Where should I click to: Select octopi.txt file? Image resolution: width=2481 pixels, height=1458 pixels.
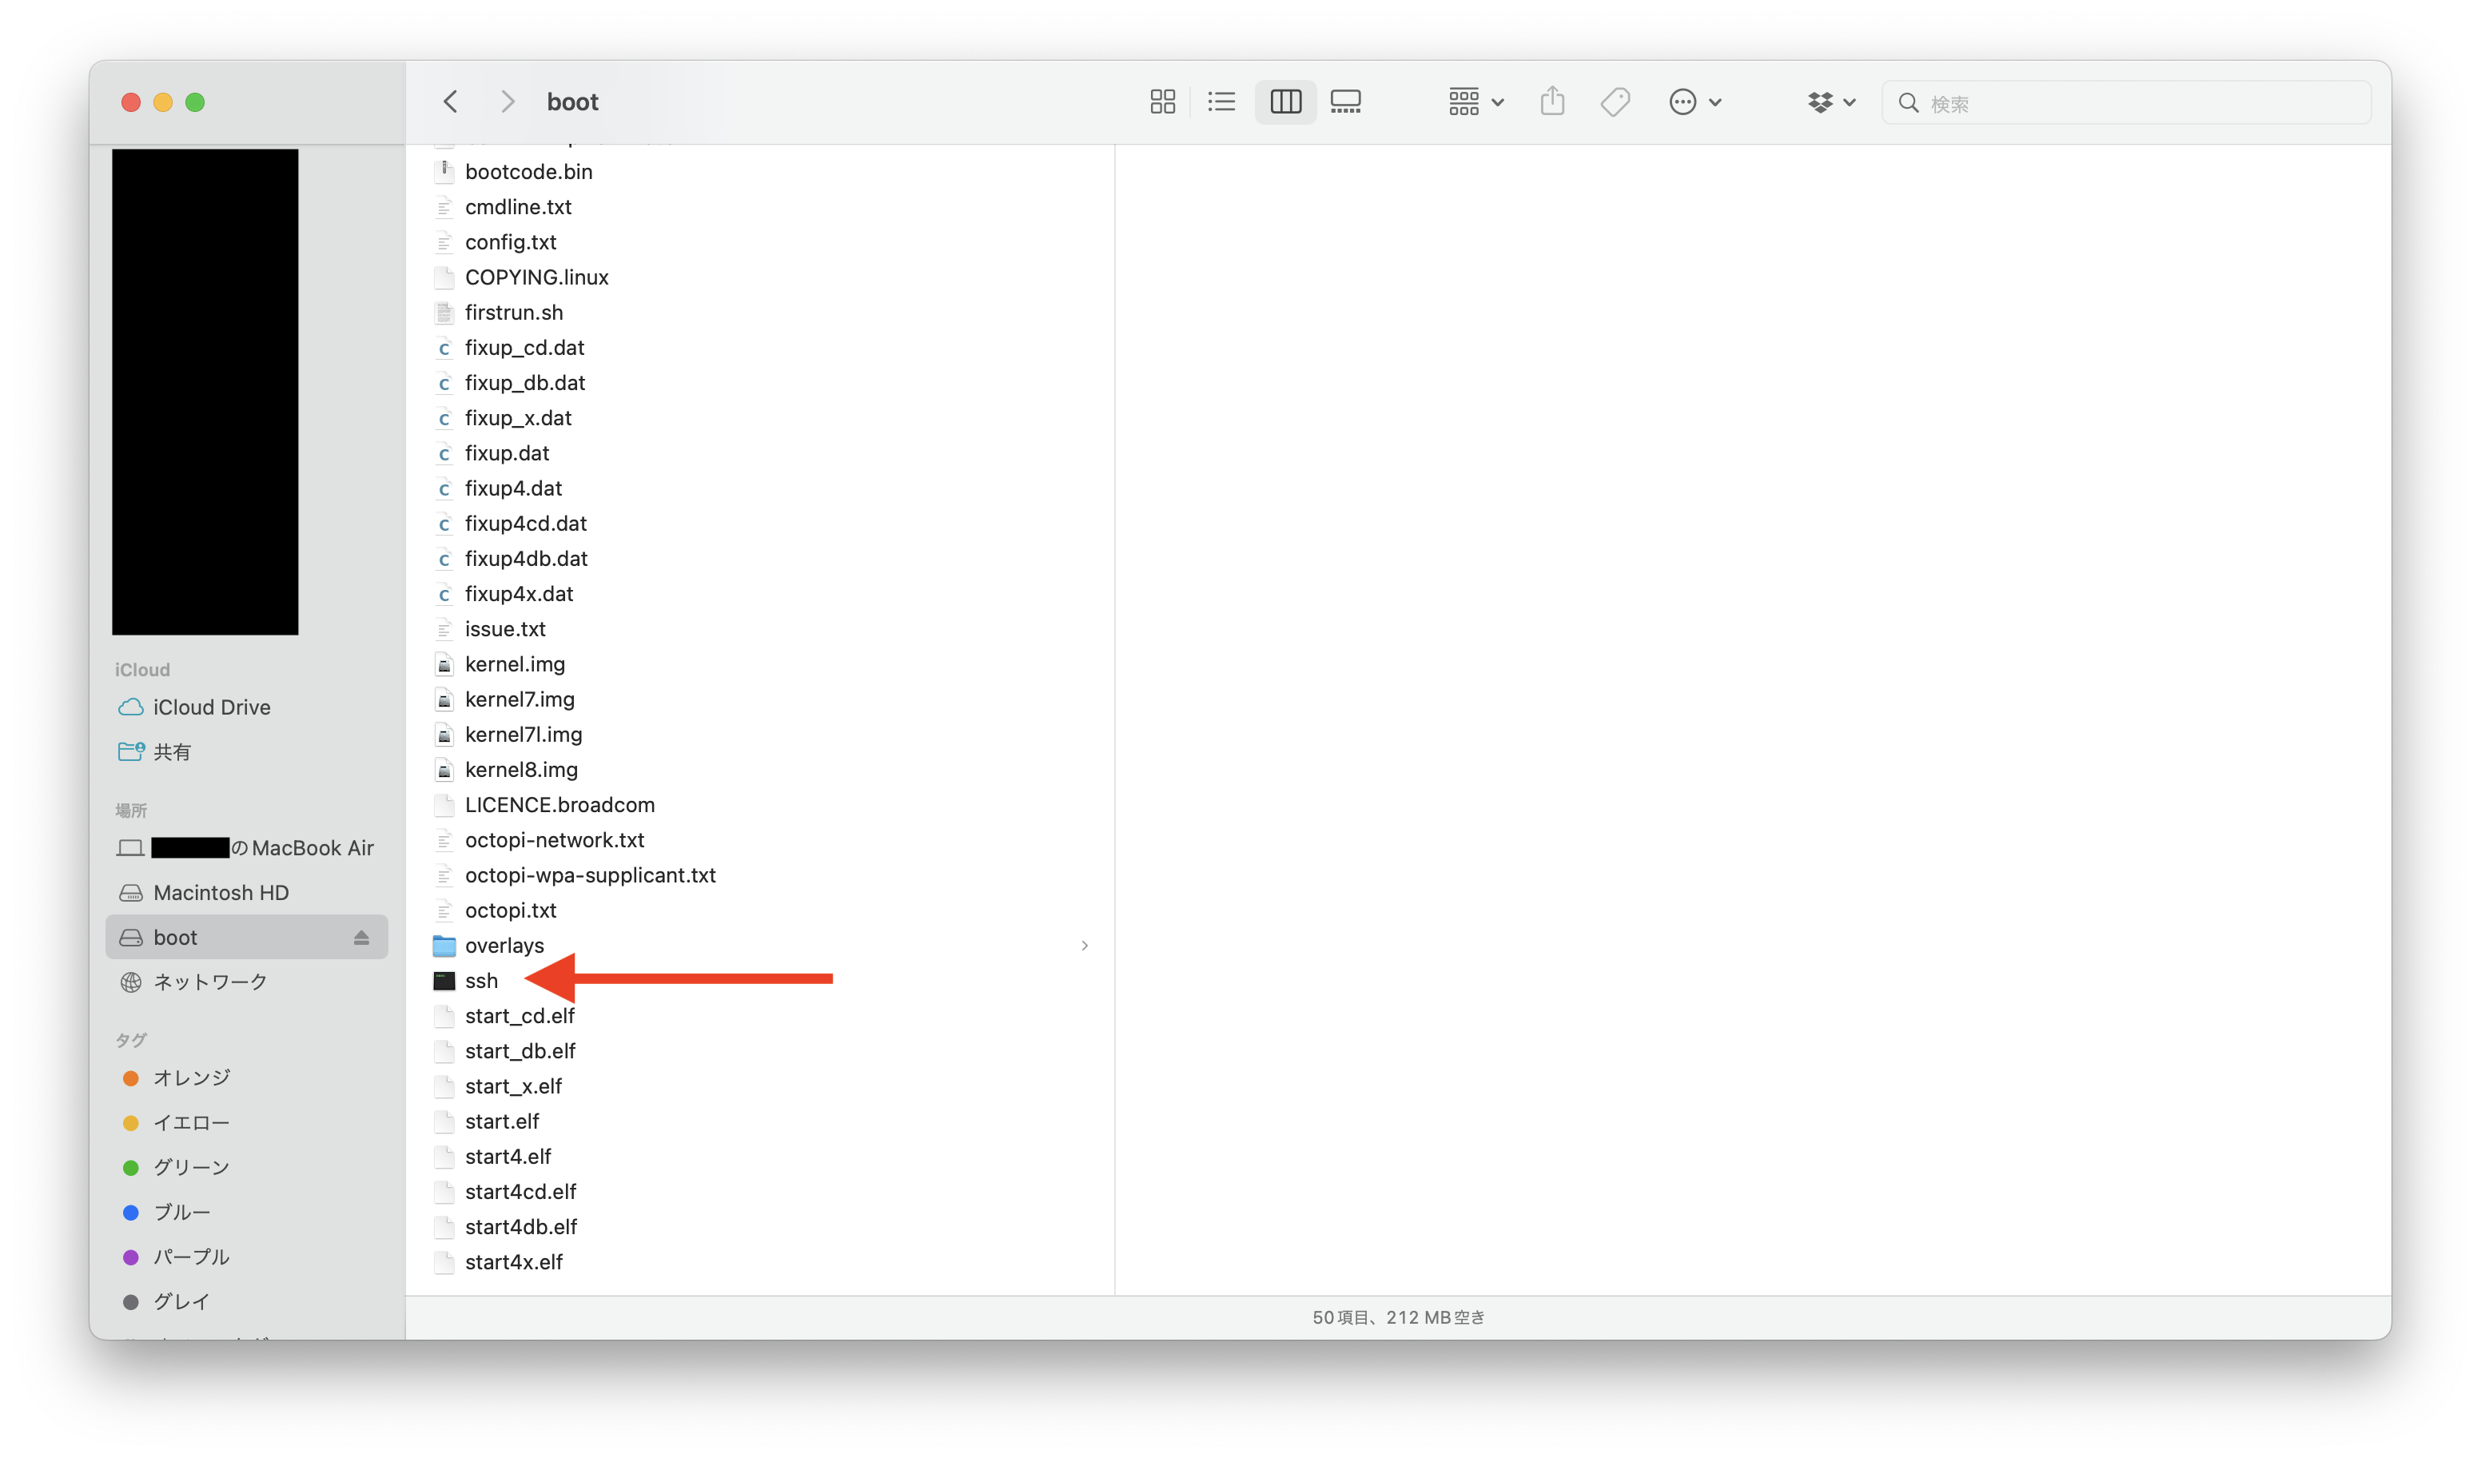510,910
